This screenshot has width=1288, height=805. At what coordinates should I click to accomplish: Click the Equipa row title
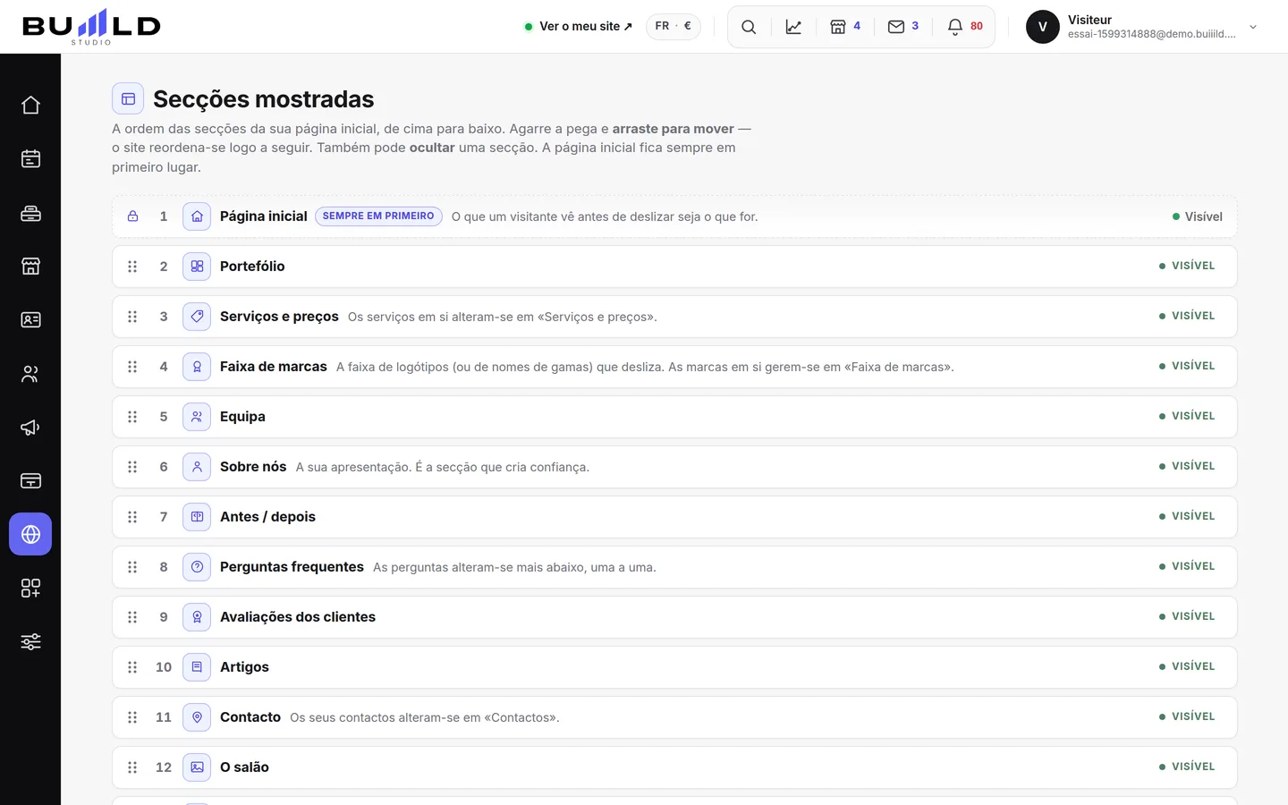[242, 417]
